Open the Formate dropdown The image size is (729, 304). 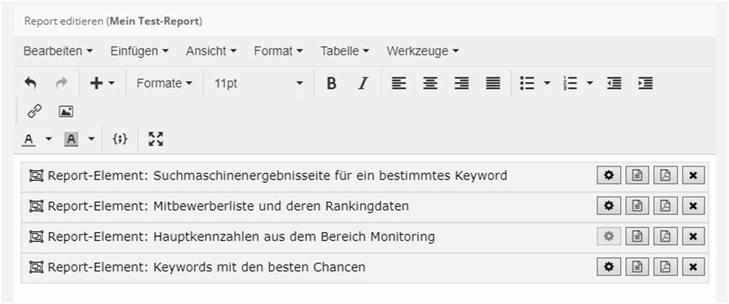pyautogui.click(x=165, y=83)
